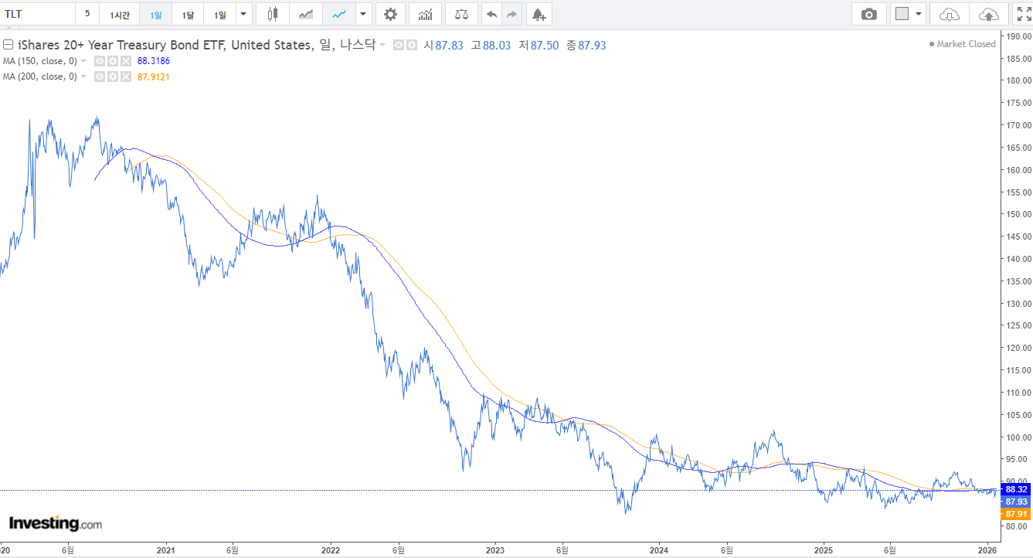Click the 2025 label on time axis
The image size is (1033, 558).
(x=823, y=550)
